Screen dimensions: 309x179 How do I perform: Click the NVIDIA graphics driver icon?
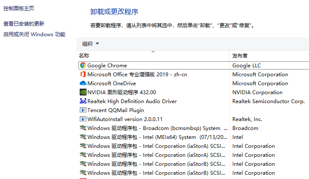83,92
